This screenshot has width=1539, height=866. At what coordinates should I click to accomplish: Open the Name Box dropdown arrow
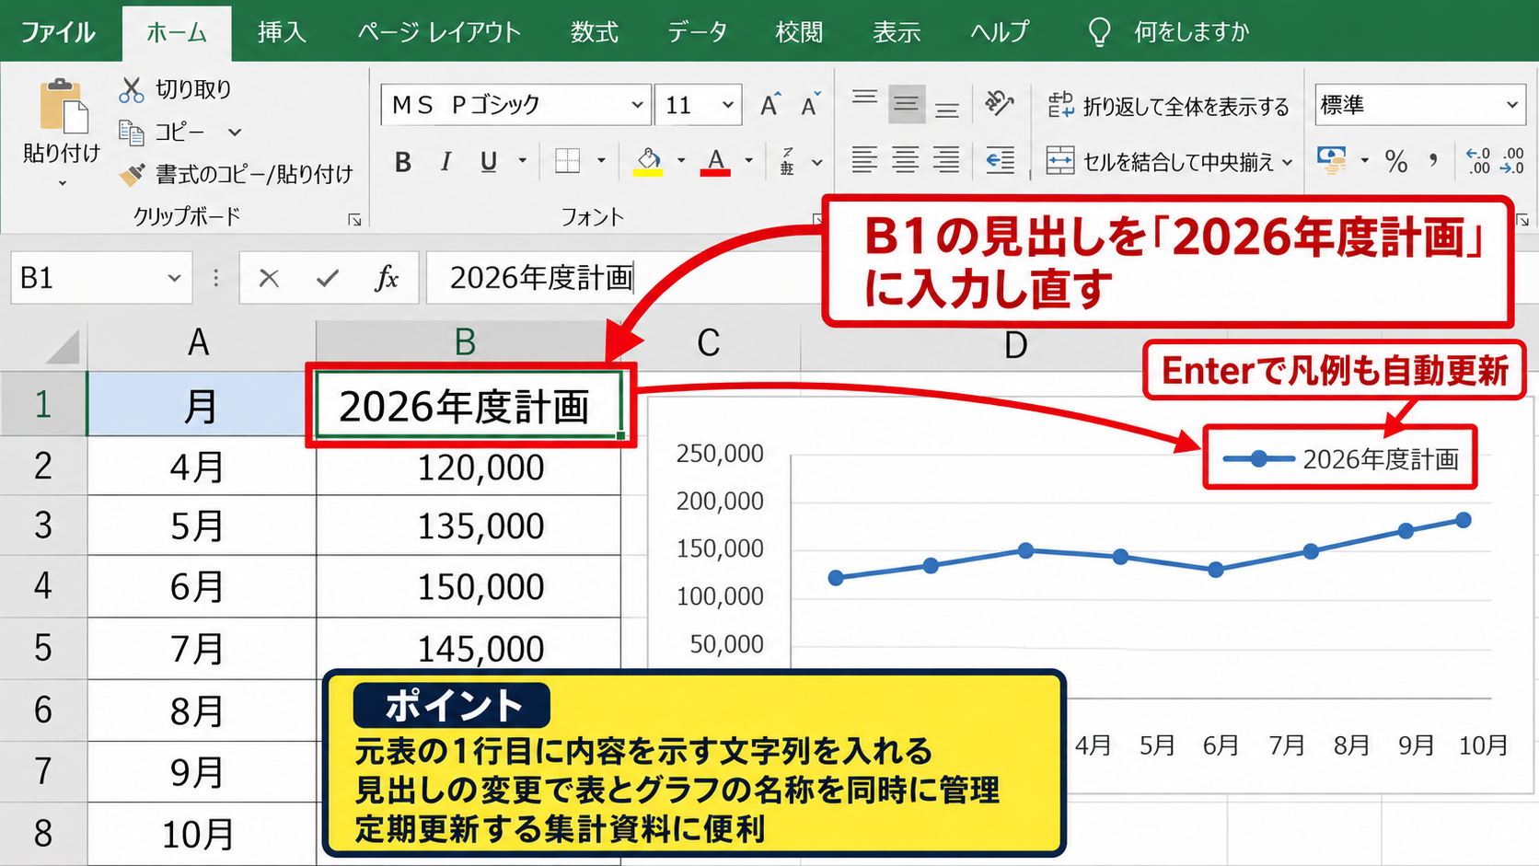pos(174,277)
